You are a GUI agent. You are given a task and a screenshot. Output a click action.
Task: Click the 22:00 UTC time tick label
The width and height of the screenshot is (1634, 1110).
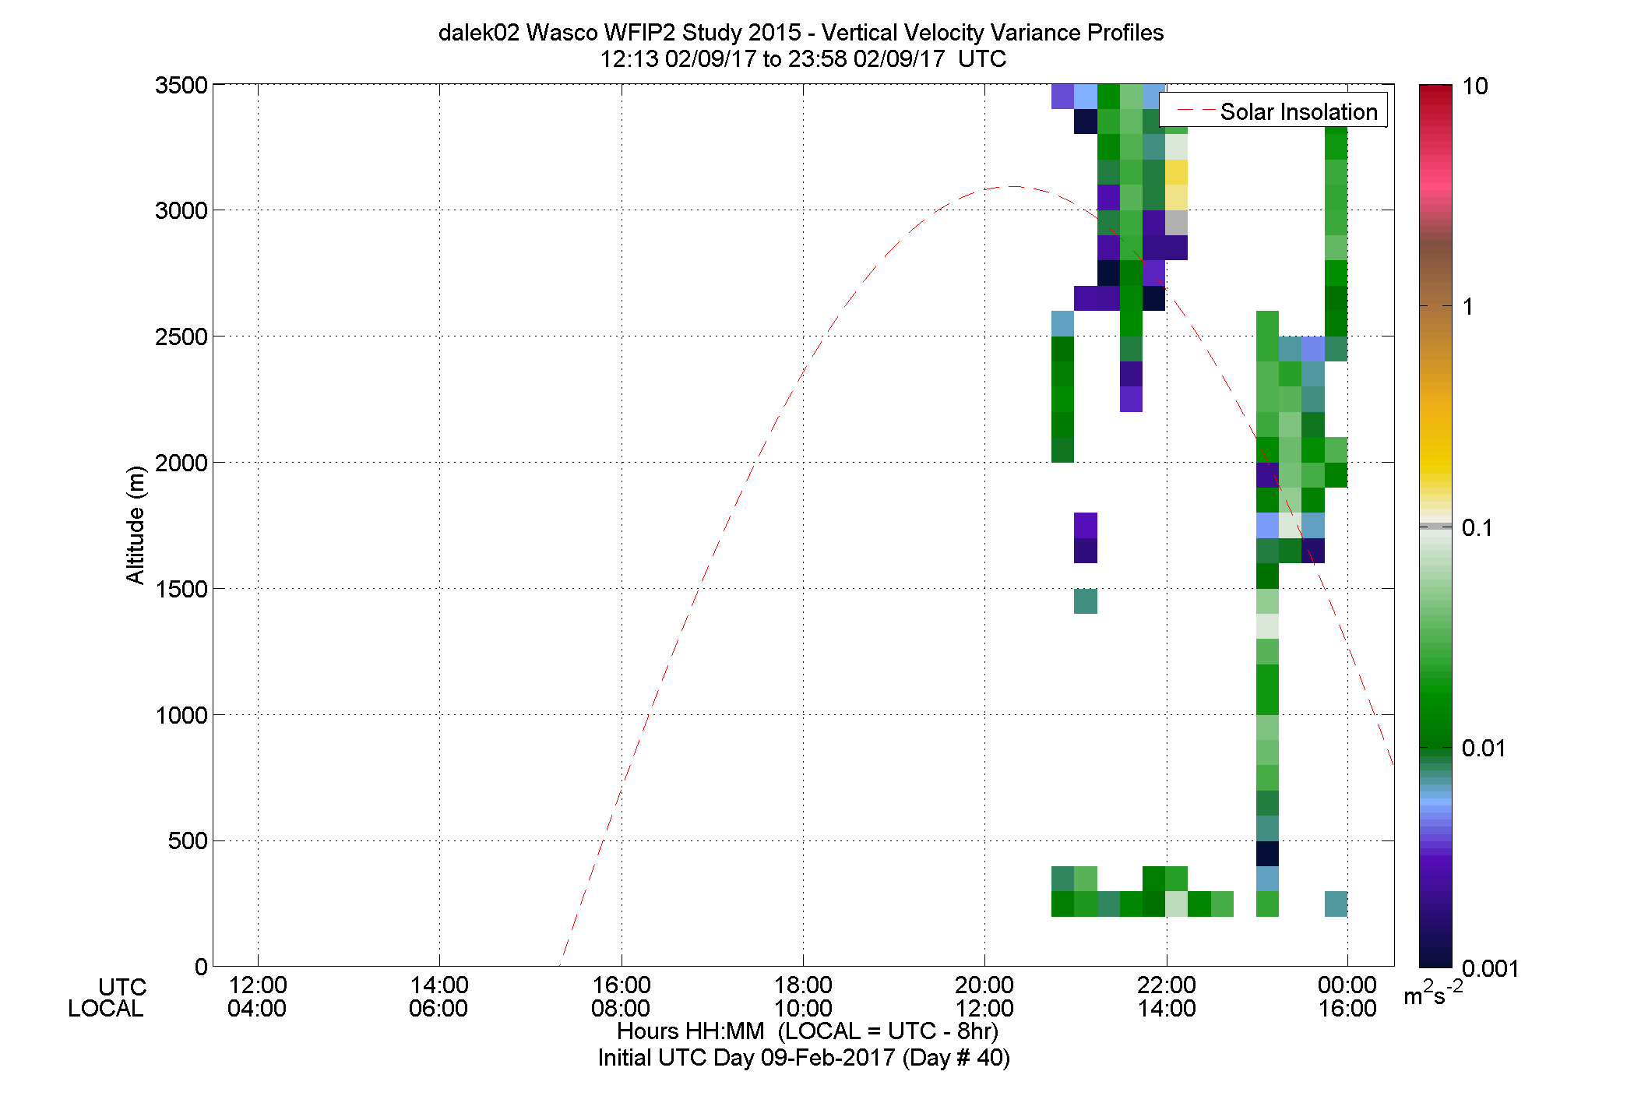click(1167, 985)
